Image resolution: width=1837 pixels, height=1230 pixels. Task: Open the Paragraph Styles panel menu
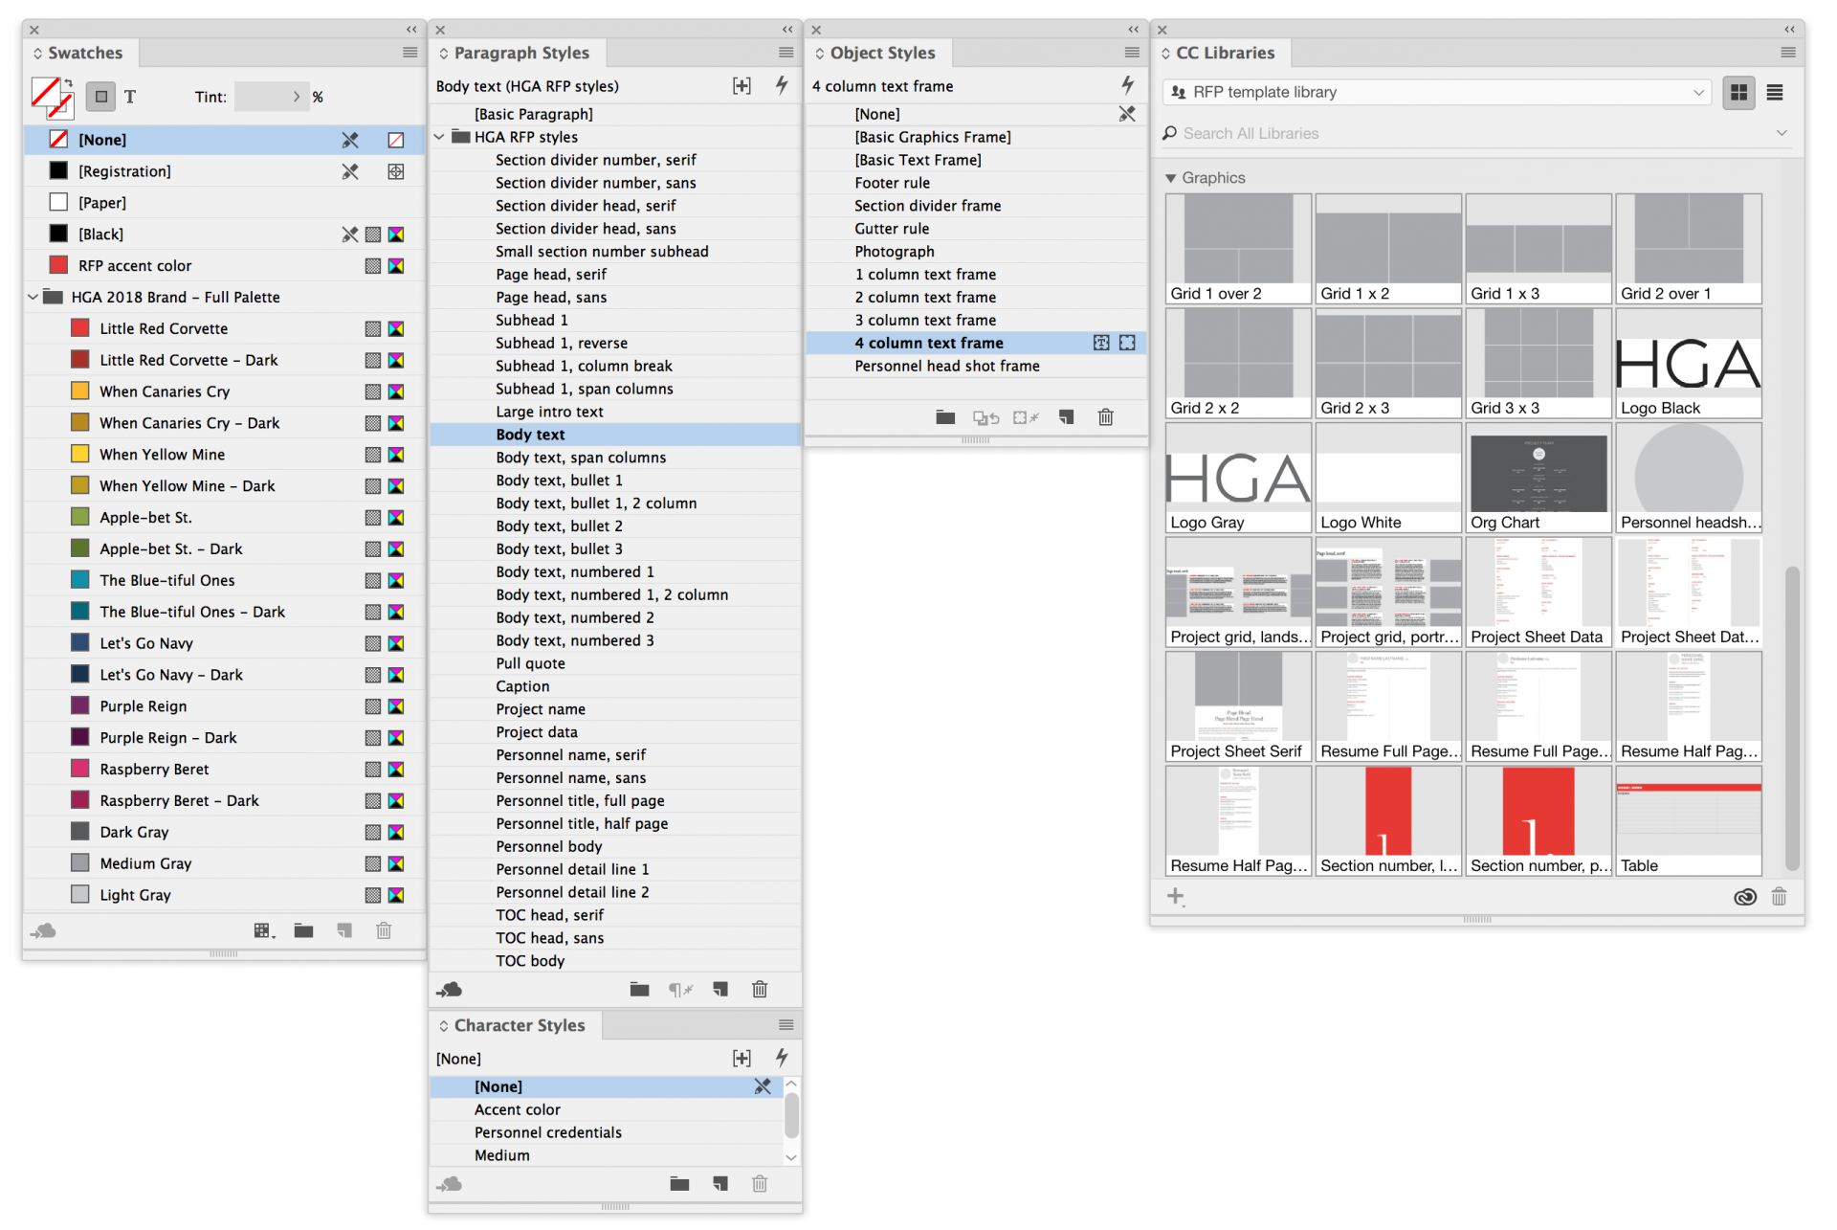coord(786,53)
